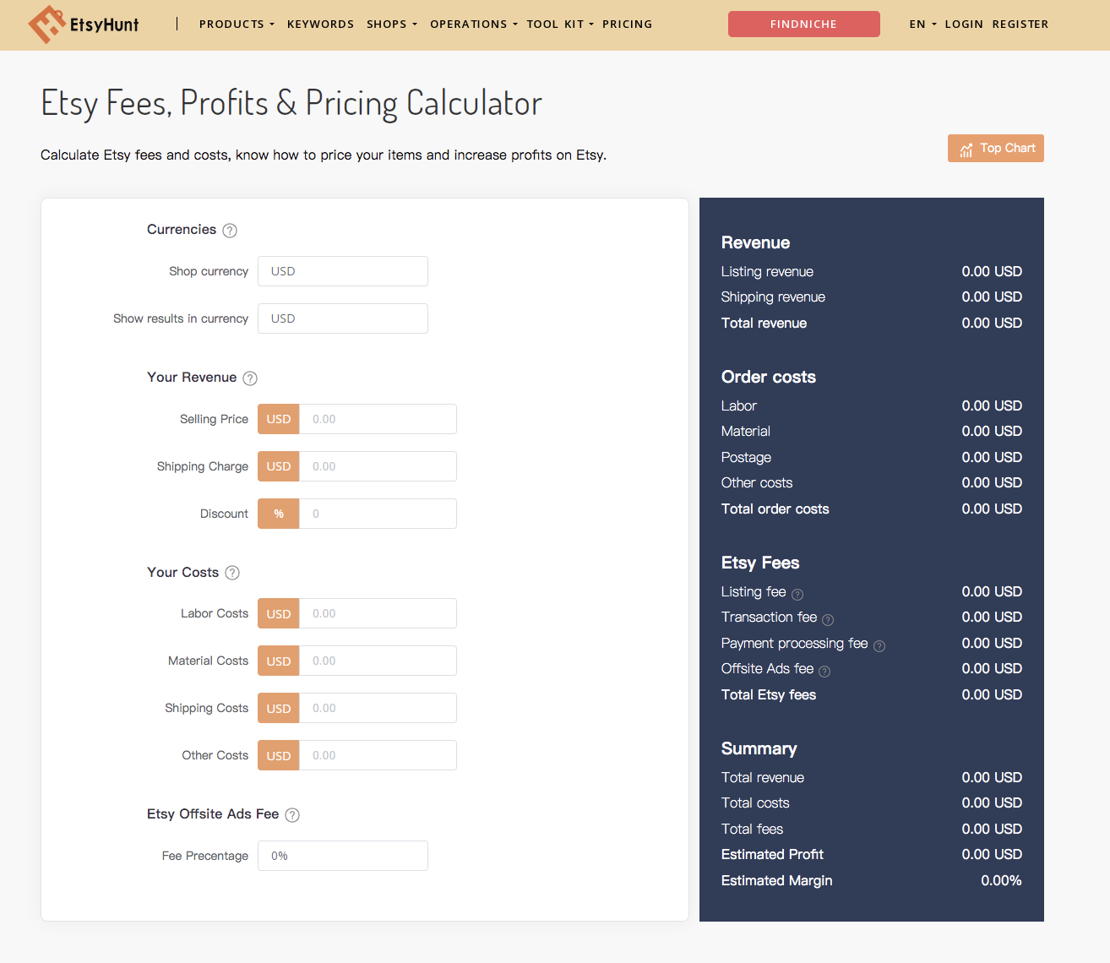The image size is (1110, 963).
Task: Click the Your Costs help icon
Action: pyautogui.click(x=232, y=573)
